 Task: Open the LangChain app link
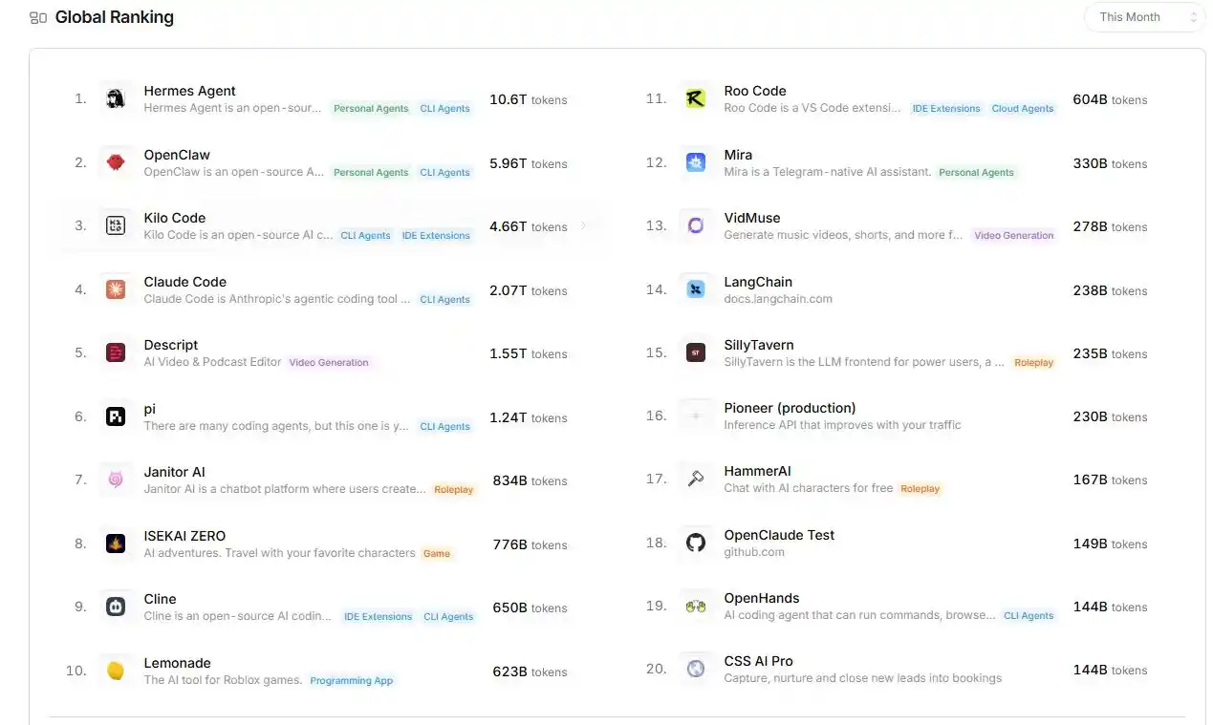pos(758,282)
